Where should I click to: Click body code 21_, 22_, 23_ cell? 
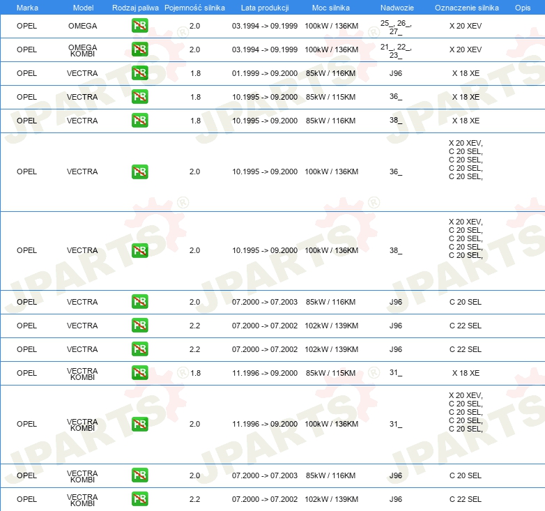[x=395, y=50]
